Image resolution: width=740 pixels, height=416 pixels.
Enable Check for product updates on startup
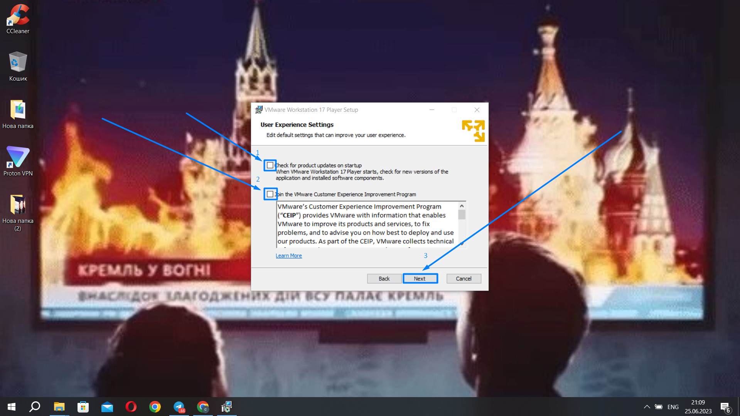pyautogui.click(x=270, y=165)
